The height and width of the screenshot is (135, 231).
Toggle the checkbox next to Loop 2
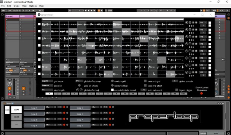click(55, 113)
